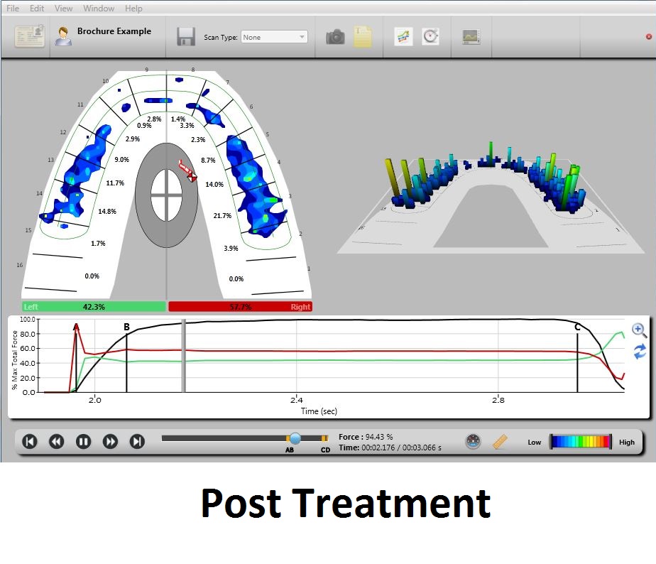
Task: Pause the scan playback
Action: pos(83,442)
